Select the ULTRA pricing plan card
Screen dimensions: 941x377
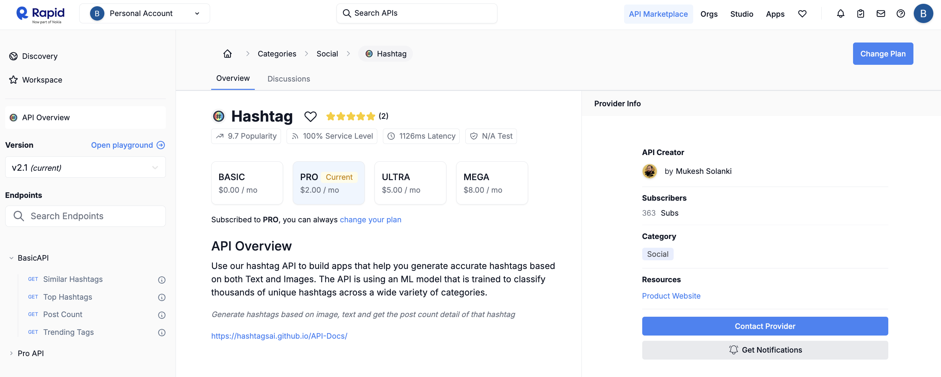point(410,183)
